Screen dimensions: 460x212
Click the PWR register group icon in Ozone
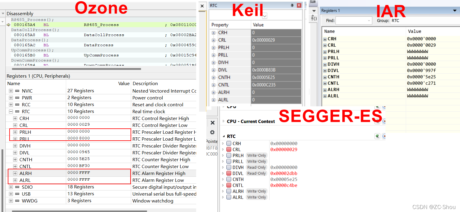[x=17, y=98]
